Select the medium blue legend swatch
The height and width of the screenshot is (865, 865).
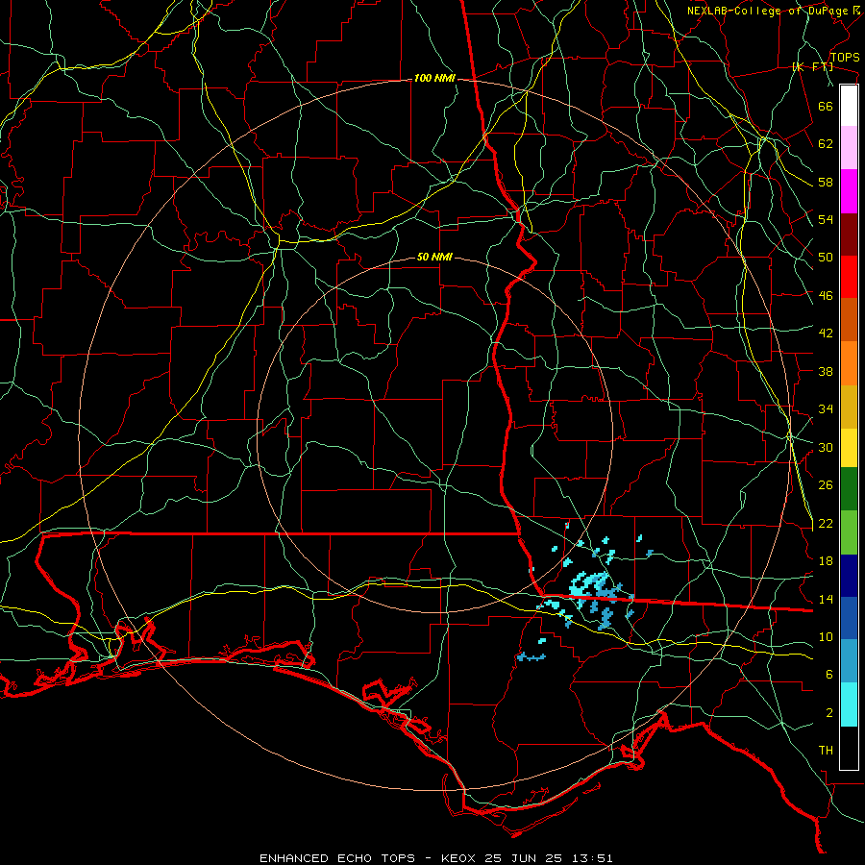point(849,618)
